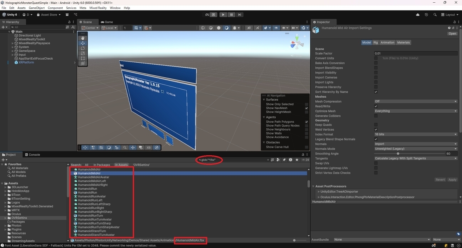Click the scene camera settings icon
The image size is (462, 248).
point(295,28)
